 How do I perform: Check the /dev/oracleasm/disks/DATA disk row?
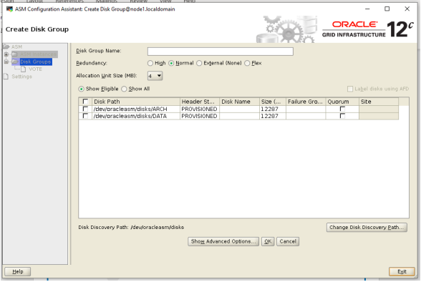(85, 116)
